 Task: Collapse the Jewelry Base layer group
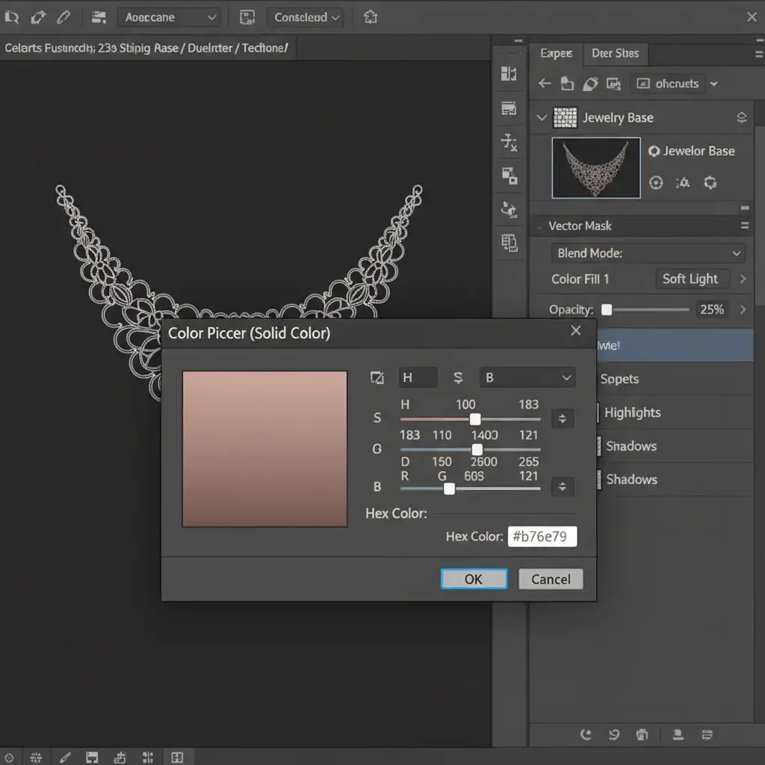[x=542, y=117]
